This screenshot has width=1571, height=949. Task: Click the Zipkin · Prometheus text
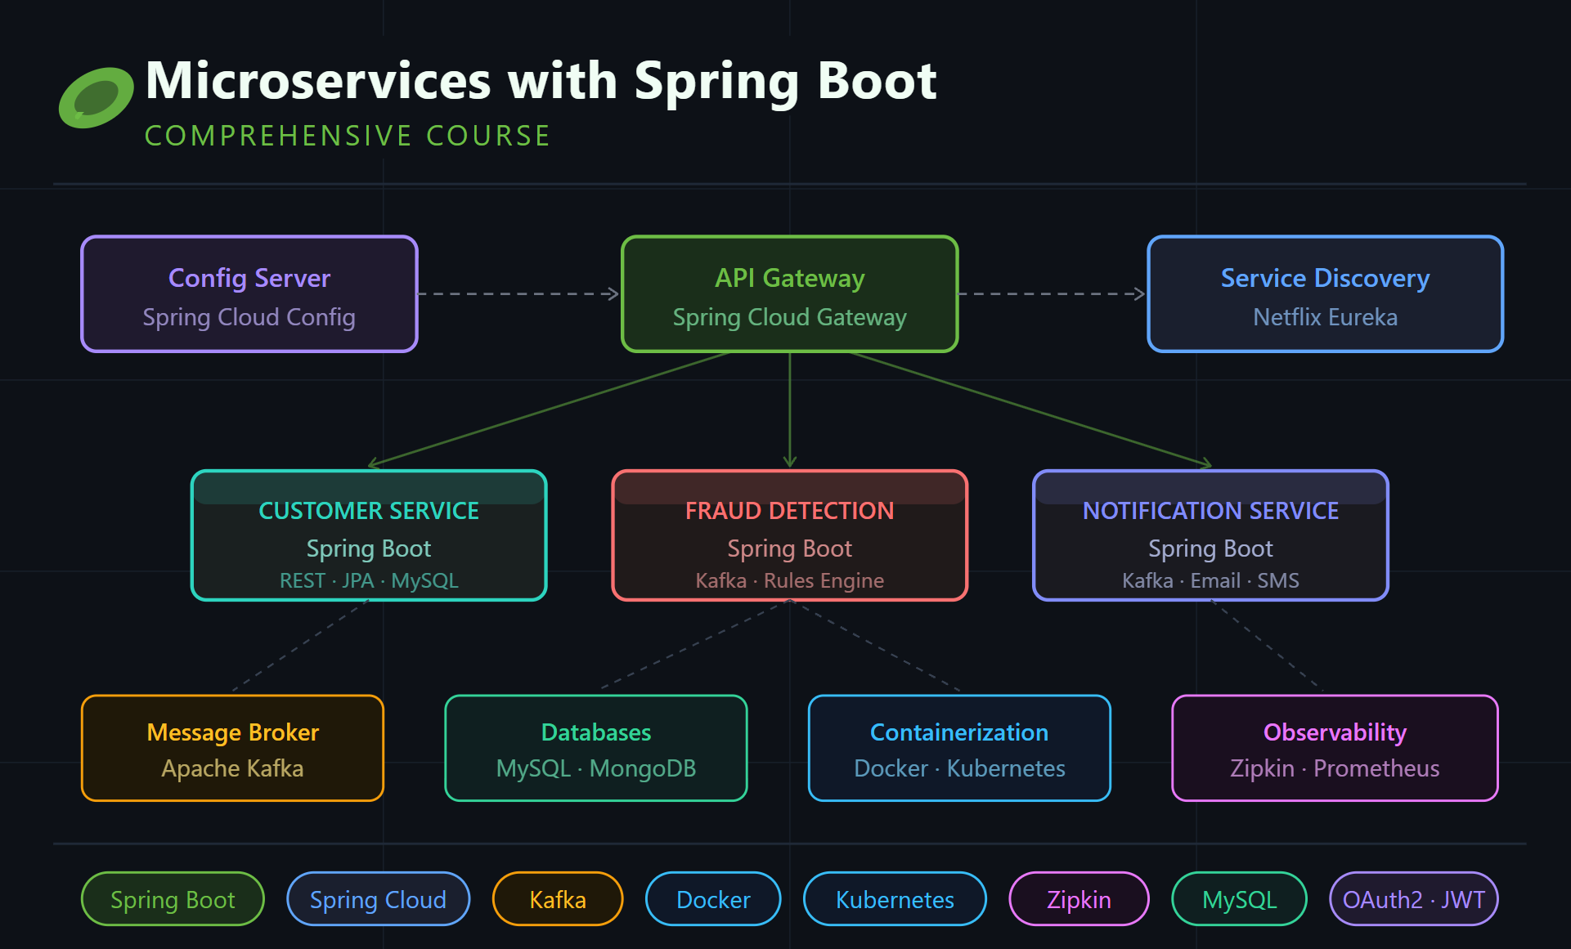1335,768
